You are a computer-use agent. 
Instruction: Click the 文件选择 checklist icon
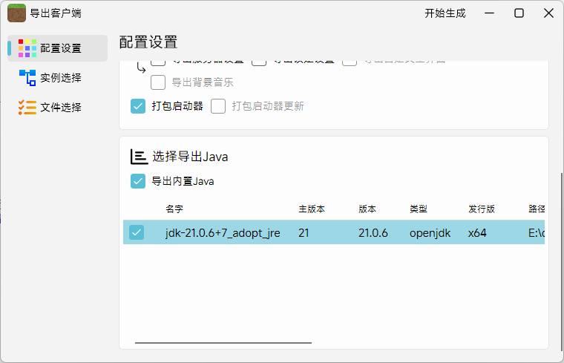tap(27, 108)
